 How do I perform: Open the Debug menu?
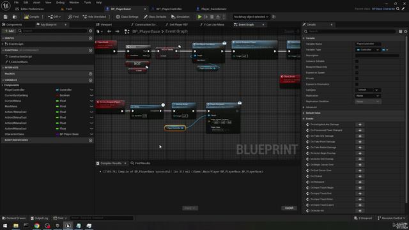pos(60,3)
